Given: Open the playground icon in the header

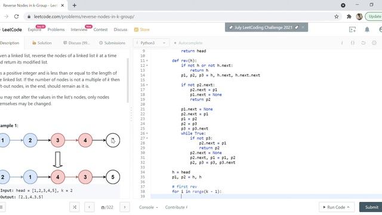Looking at the screenshot, I should (x=352, y=29).
